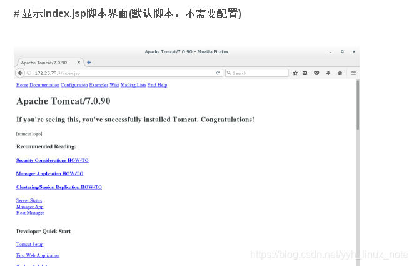Click the site information icon in address bar
Image resolution: width=414 pixels, height=266 pixels.
click(x=29, y=73)
